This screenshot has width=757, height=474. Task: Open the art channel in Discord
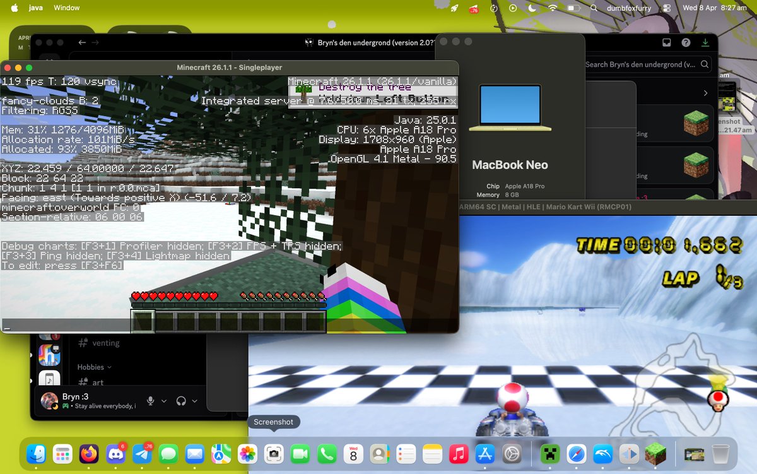pos(90,382)
